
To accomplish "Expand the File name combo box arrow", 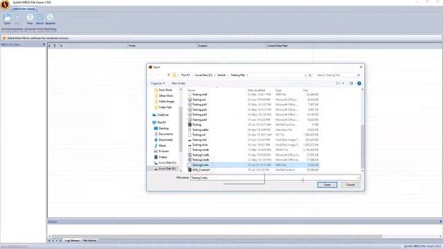I will tap(358, 178).
